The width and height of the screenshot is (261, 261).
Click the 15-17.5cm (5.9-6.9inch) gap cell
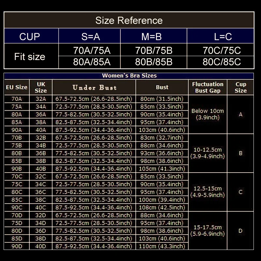point(208,231)
